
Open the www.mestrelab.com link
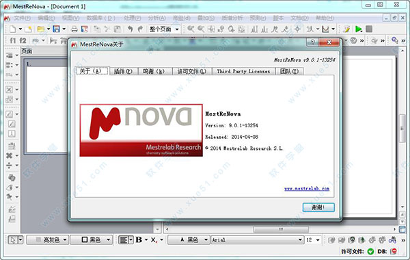(307, 189)
